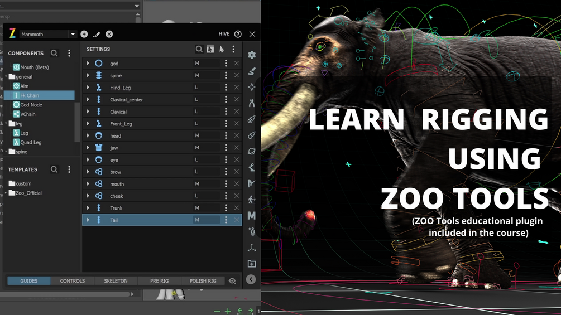Expand the Tail component row
The height and width of the screenshot is (315, 561).
click(88, 220)
